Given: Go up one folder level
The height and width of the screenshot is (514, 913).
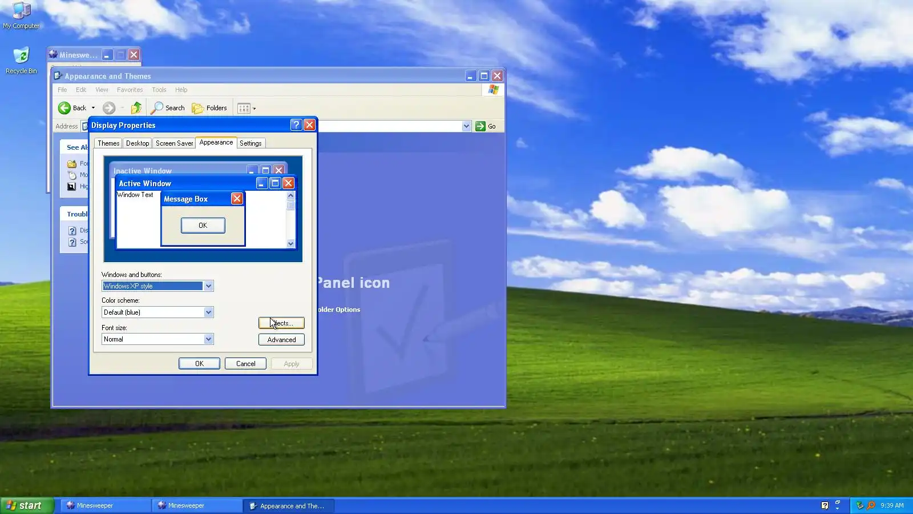Looking at the screenshot, I should [x=136, y=108].
